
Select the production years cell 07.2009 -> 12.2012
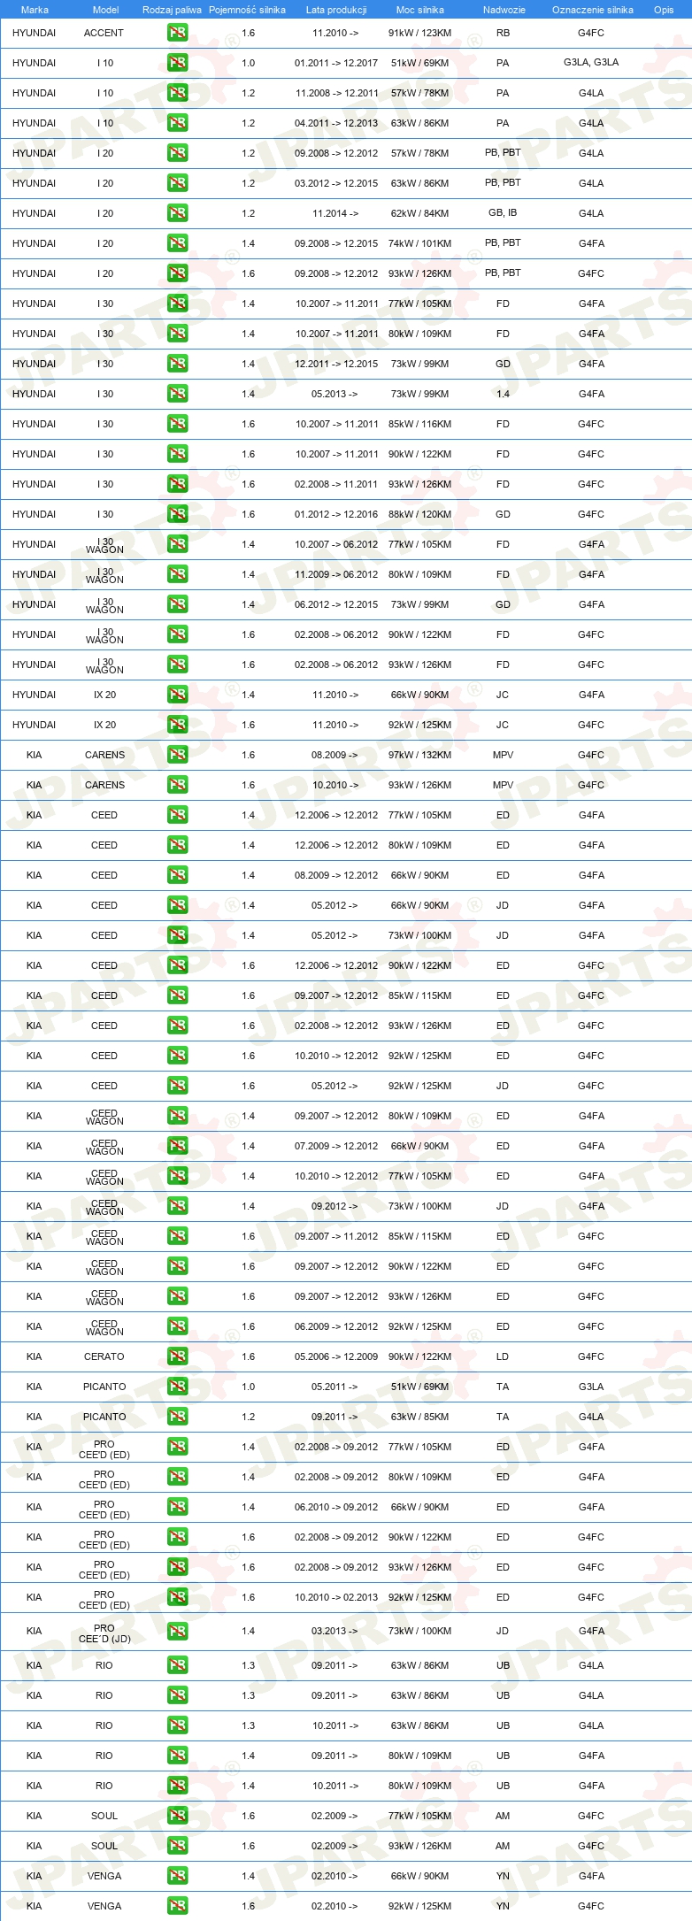336,1146
